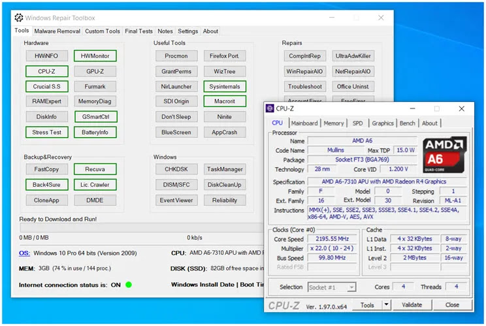
Task: Open Ninite tool
Action: pos(225,117)
